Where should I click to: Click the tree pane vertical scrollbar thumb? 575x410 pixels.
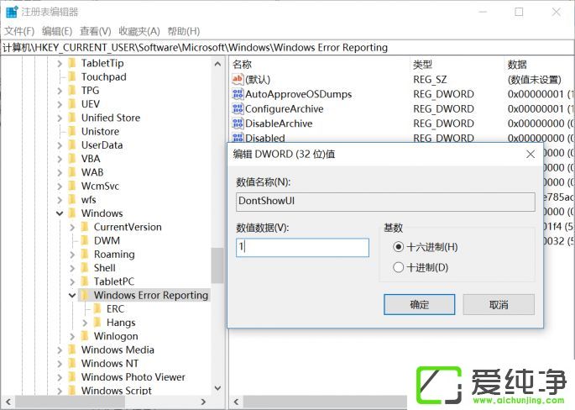(x=217, y=265)
